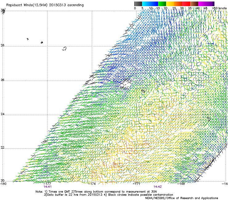Click the '-180' longitude axis label
Image resolution: width=228 pixels, height=200 pixels.
click(x=3, y=184)
